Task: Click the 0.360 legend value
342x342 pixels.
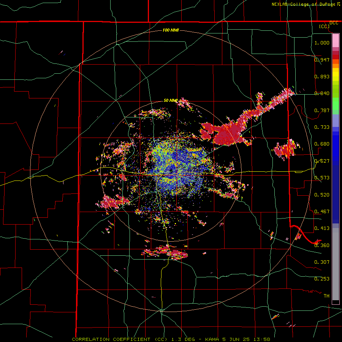Action: 322,245
